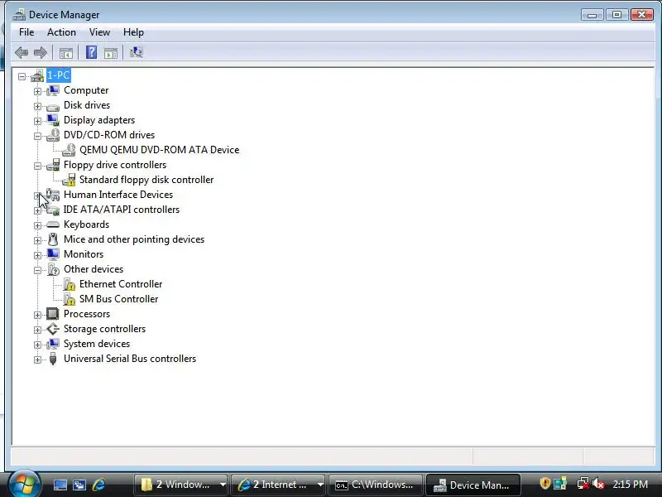Expand the Disk drives category
662x497 pixels.
pos(37,106)
